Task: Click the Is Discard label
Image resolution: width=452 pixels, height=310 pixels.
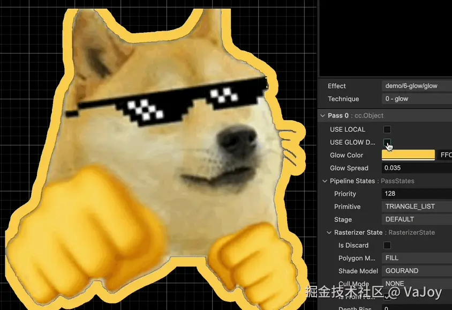Action: (x=353, y=245)
